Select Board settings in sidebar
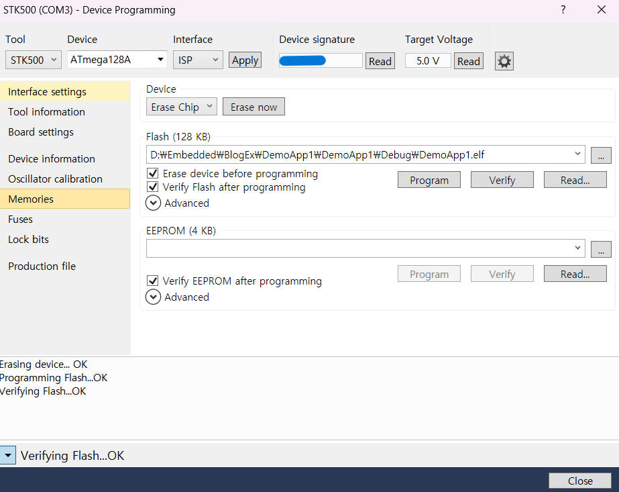Screen dimensions: 619x492 65,132
